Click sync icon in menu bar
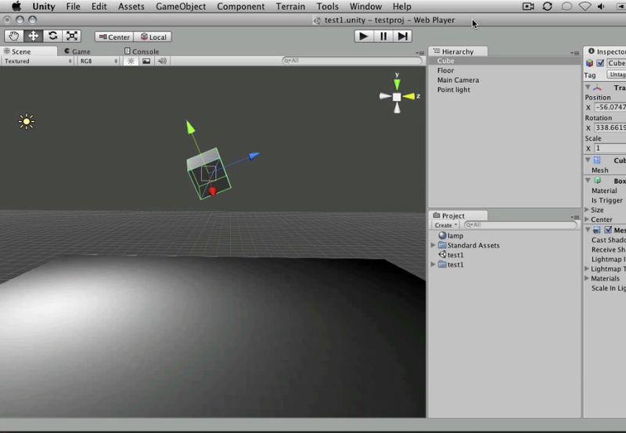 tap(547, 6)
